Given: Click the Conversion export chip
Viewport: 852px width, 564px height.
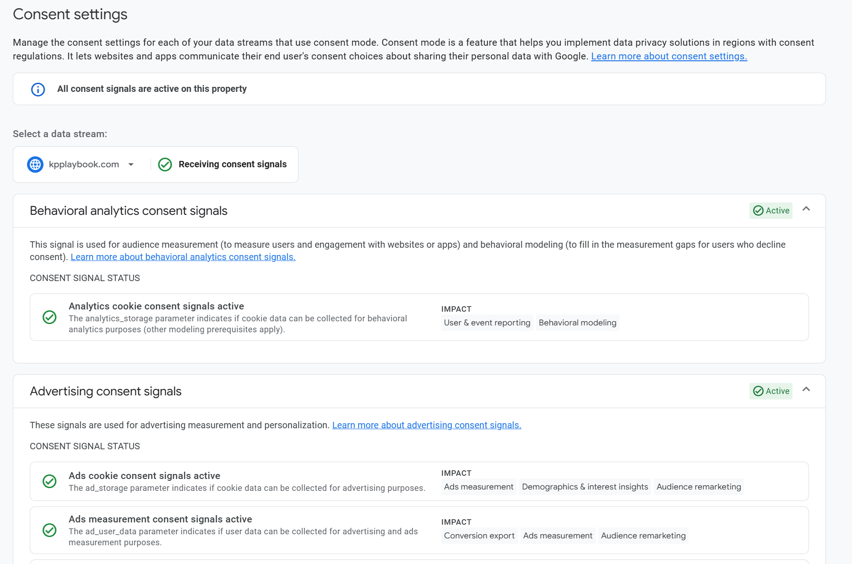Looking at the screenshot, I should pos(479,536).
